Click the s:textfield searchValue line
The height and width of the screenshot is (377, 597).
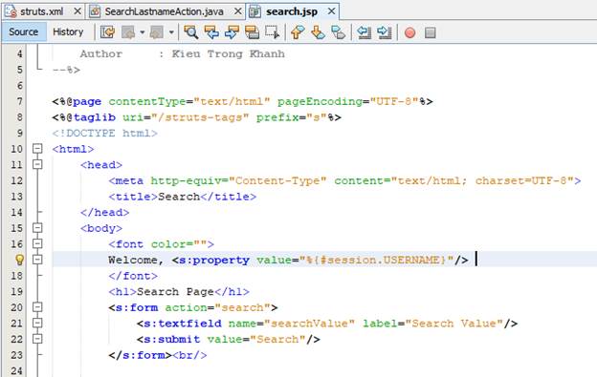[x=327, y=324]
